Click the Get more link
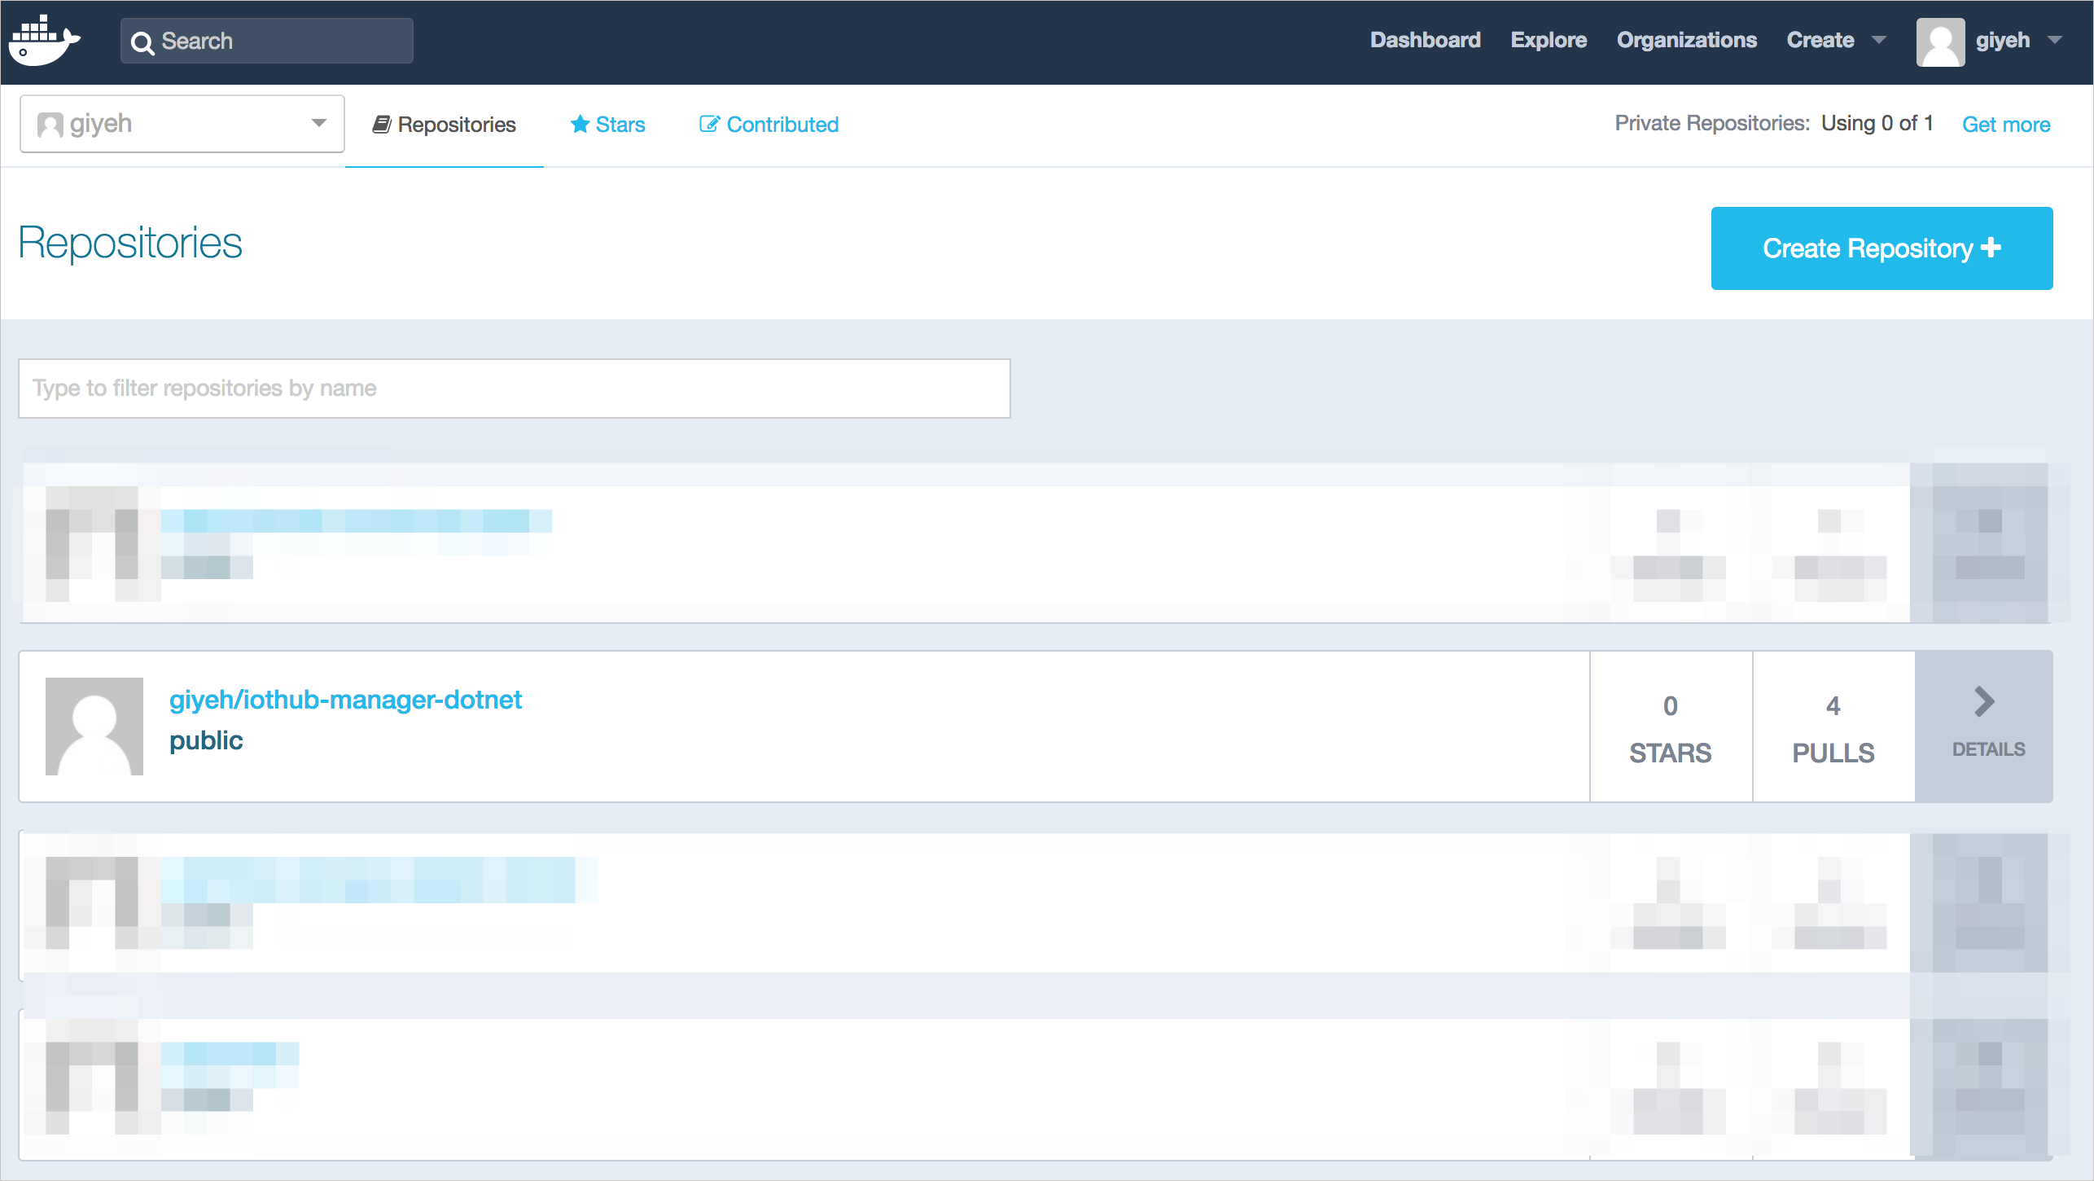 click(x=2006, y=125)
